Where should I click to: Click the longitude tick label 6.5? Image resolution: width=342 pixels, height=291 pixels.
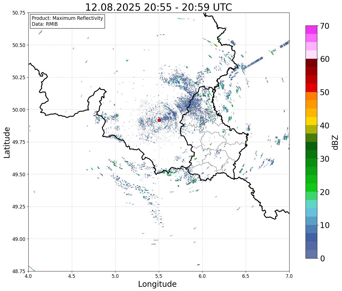click(x=246, y=276)
